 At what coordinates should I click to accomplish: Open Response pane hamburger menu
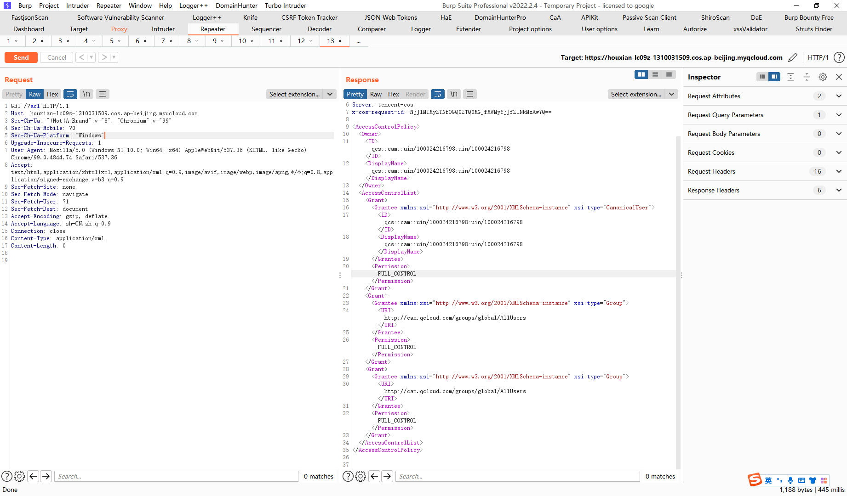click(470, 94)
